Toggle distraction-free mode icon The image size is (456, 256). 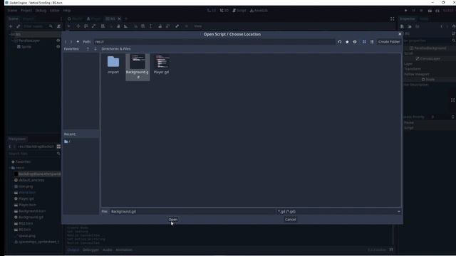393,19
